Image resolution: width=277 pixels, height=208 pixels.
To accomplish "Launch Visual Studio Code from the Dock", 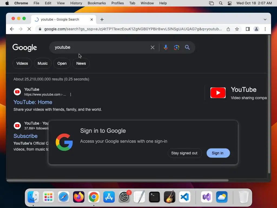I will [185, 197].
